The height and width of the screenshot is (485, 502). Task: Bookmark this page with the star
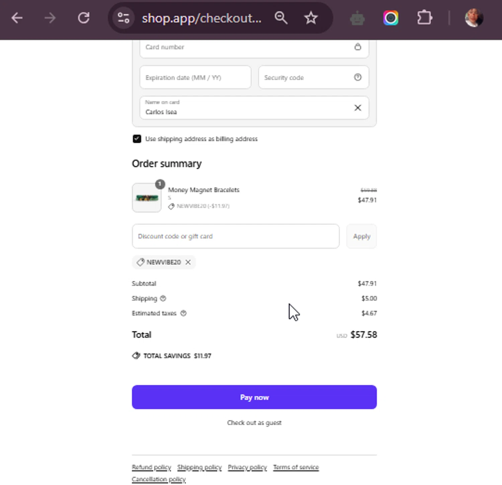(x=311, y=18)
